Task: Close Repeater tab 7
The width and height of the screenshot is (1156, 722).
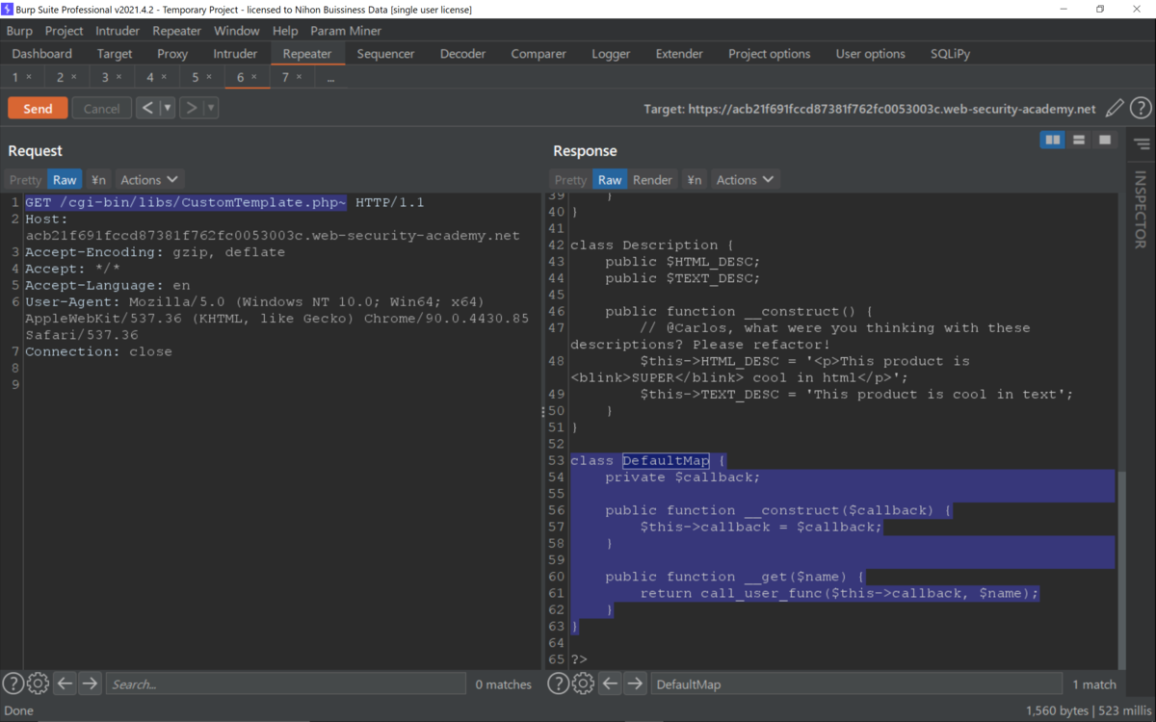Action: 299,77
